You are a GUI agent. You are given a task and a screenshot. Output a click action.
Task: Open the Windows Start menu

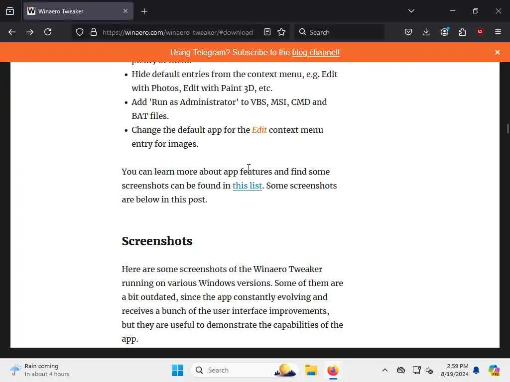click(x=177, y=370)
